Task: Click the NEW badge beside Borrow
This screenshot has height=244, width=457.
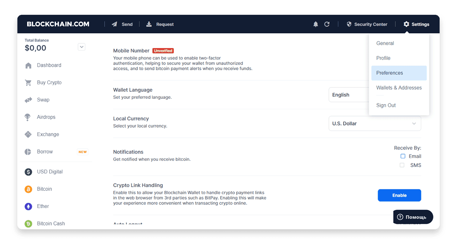Action: (83, 152)
